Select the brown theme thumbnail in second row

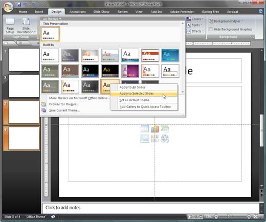point(70,71)
